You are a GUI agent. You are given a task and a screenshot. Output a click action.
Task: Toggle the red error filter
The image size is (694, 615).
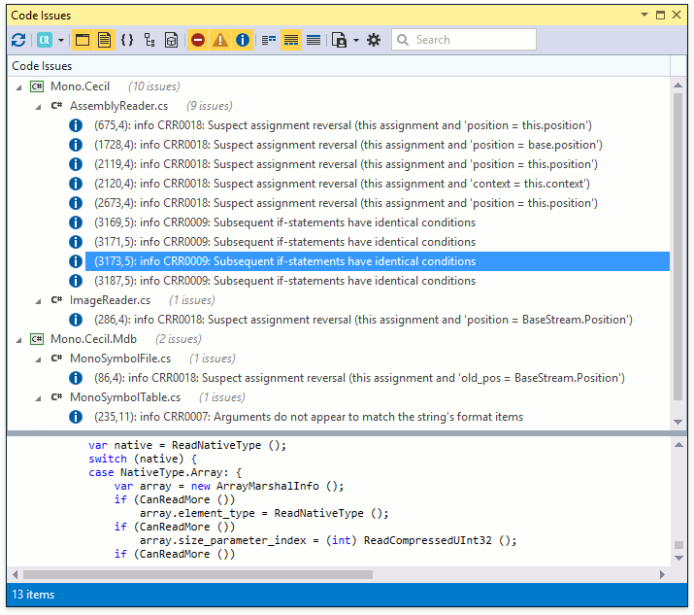(x=198, y=40)
